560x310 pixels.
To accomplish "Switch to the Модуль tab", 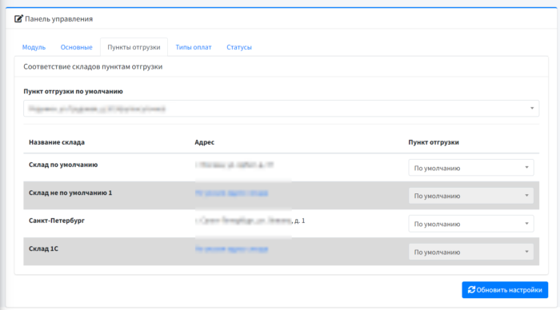I will (x=34, y=47).
